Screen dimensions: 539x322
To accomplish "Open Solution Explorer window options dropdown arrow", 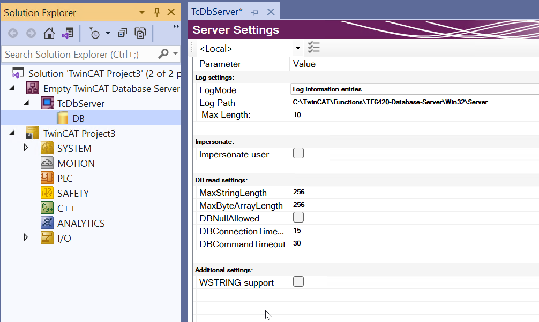I will [142, 12].
